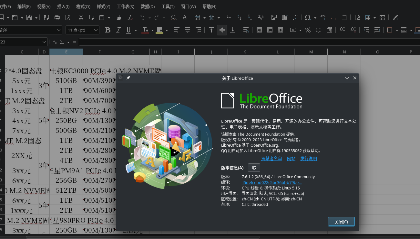This screenshot has height=239, width=420.
Task: Click the AutoFilter funnel icon
Action: point(261,17)
